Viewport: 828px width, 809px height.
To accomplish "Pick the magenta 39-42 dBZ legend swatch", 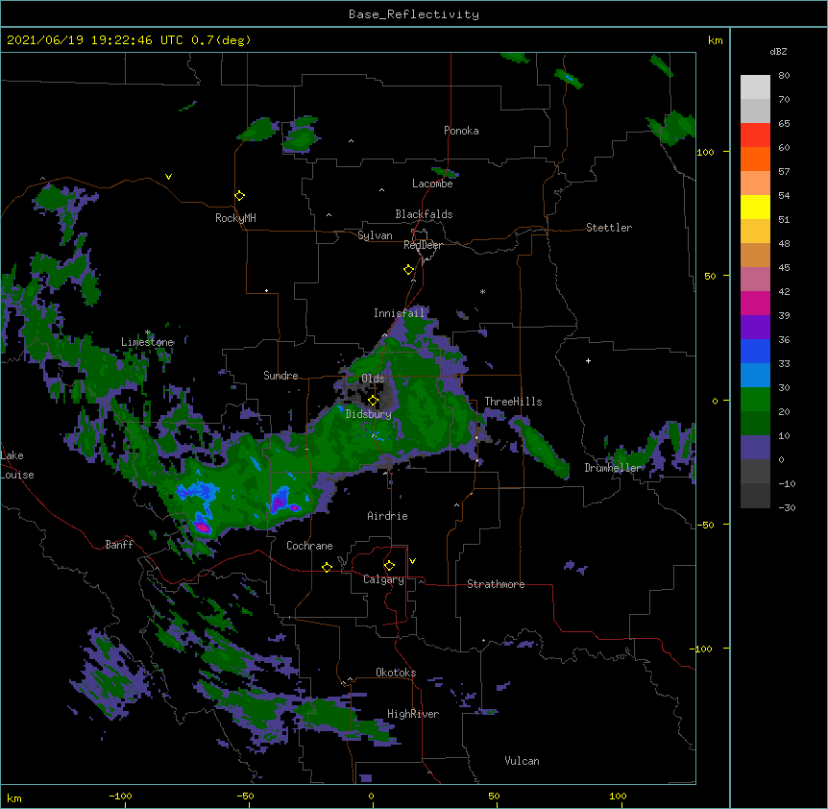I will click(755, 304).
